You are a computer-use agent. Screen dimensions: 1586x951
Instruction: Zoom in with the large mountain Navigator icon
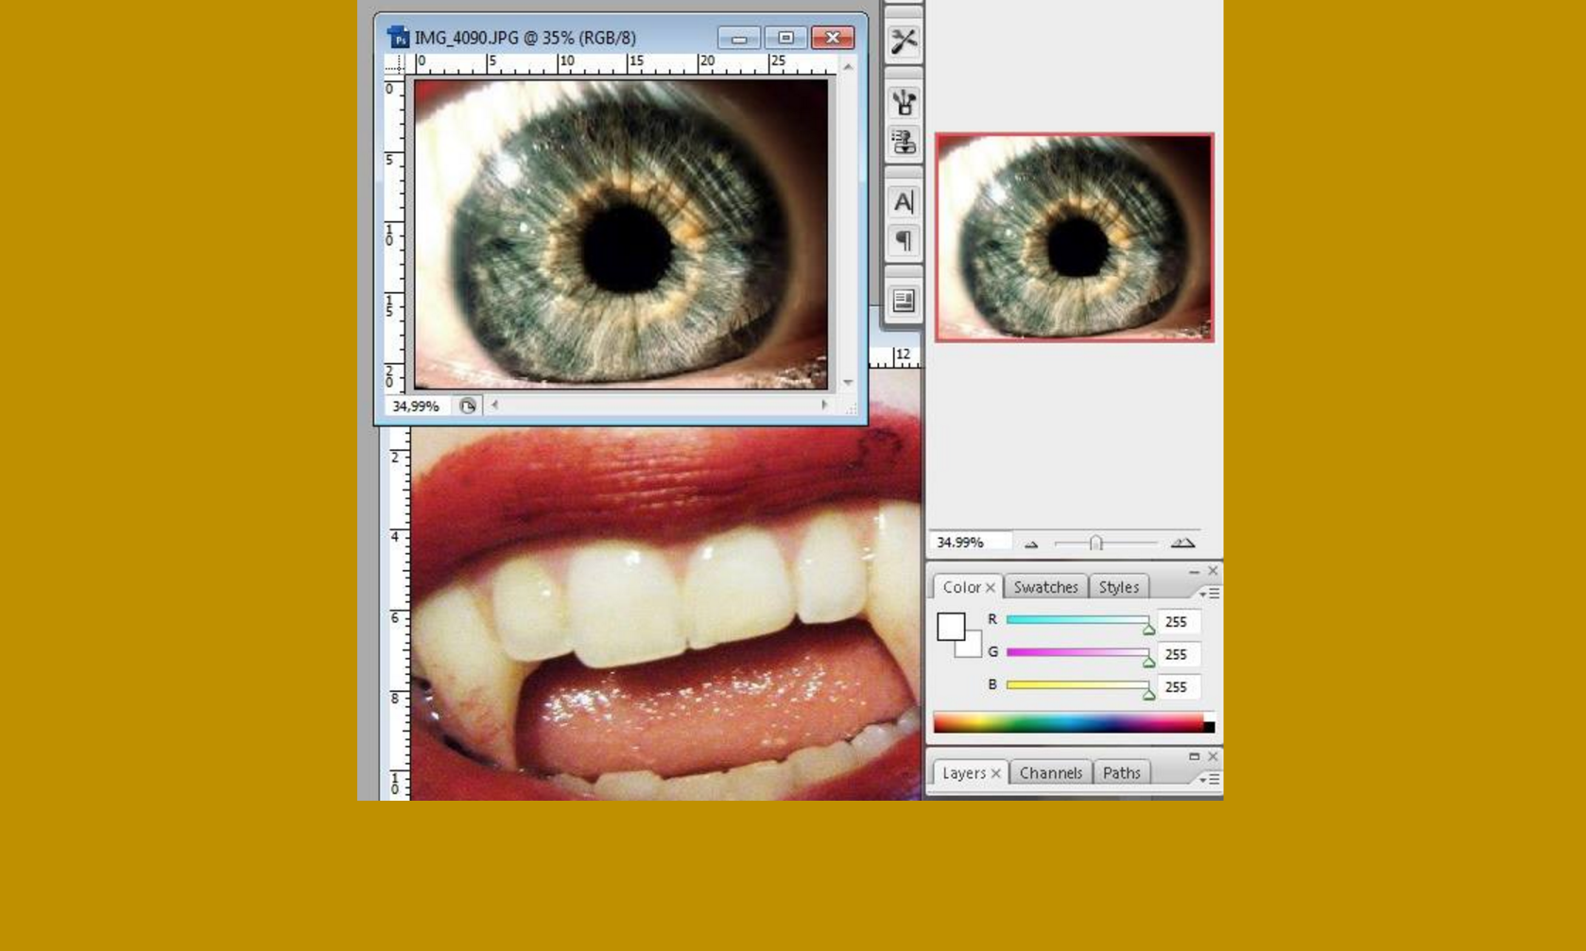[1183, 543]
